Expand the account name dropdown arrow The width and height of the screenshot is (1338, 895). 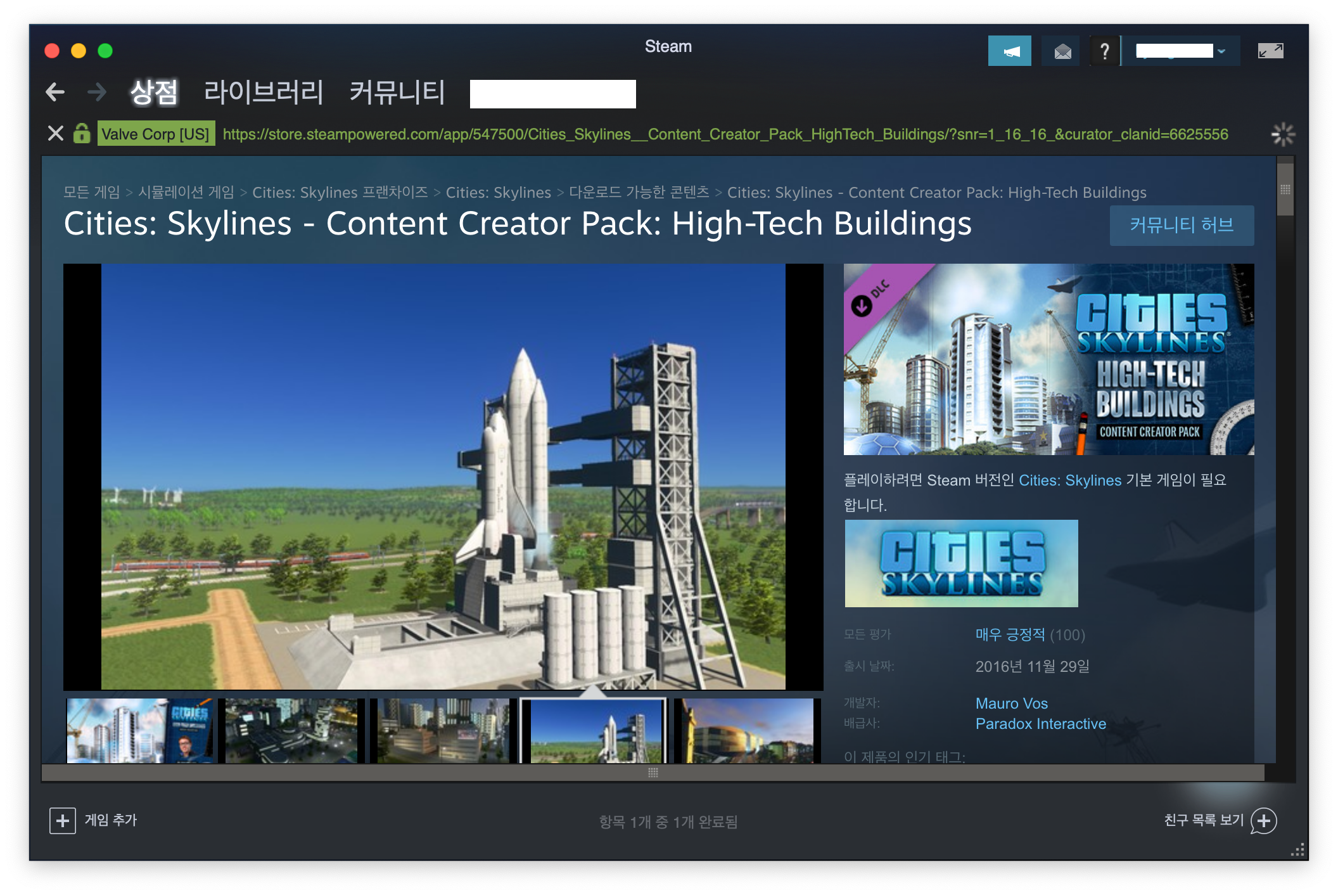pyautogui.click(x=1221, y=51)
